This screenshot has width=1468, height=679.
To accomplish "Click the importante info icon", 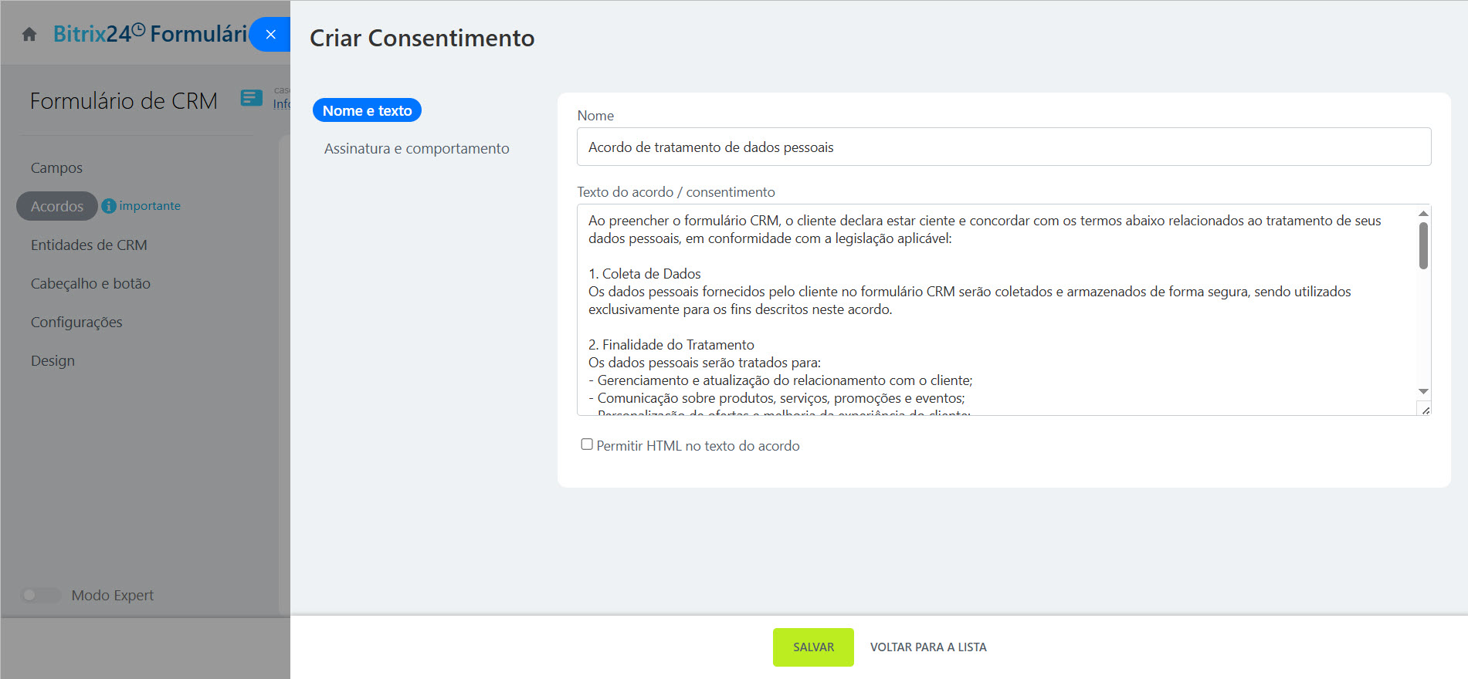I will click(109, 206).
